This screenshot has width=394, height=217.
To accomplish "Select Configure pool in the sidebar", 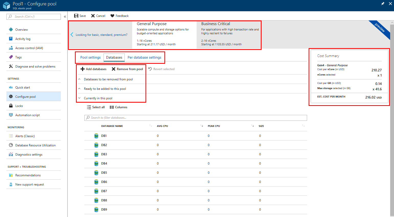I will coord(33,96).
